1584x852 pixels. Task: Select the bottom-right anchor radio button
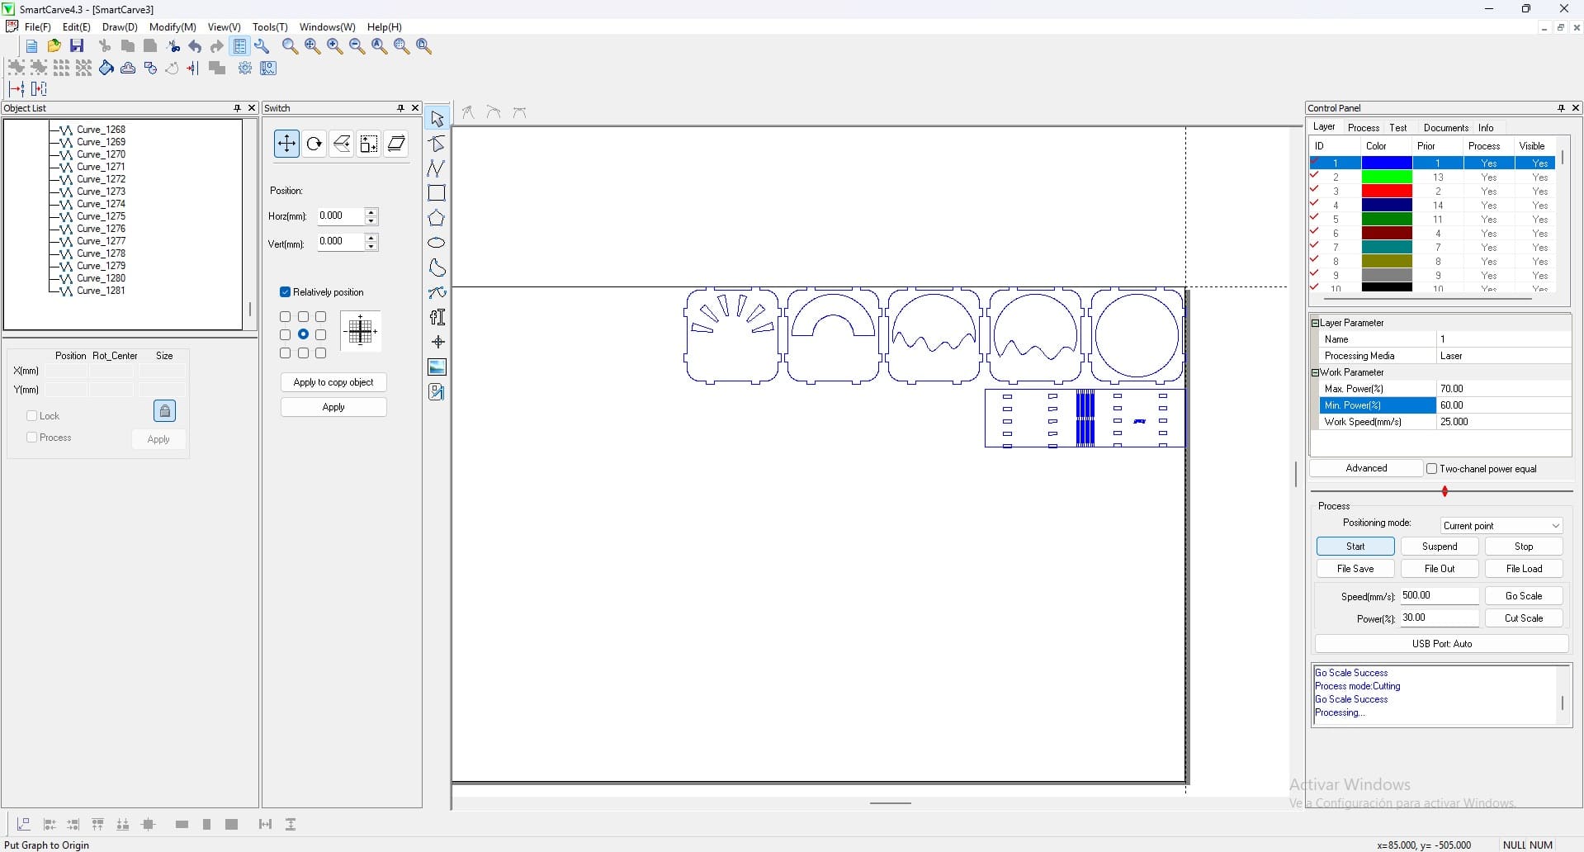point(321,353)
